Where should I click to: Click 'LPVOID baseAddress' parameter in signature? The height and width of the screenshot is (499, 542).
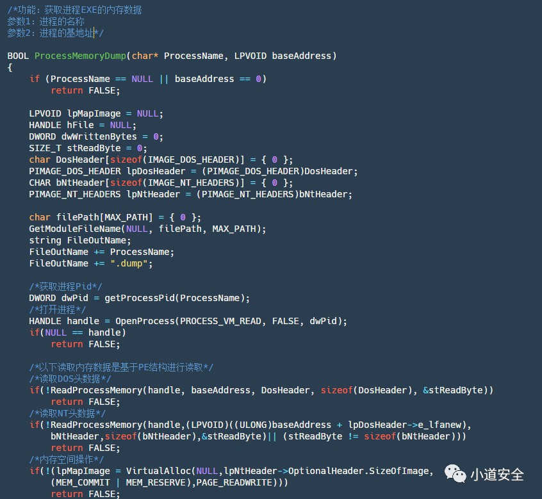pyautogui.click(x=283, y=56)
